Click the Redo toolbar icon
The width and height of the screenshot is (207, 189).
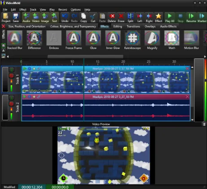(74, 18)
